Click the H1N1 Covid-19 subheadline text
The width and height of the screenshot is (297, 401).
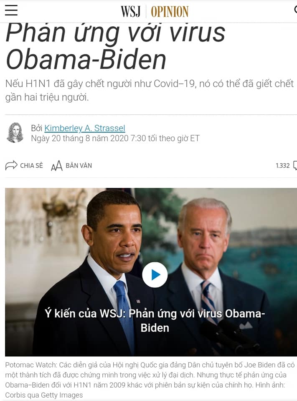tap(150, 90)
